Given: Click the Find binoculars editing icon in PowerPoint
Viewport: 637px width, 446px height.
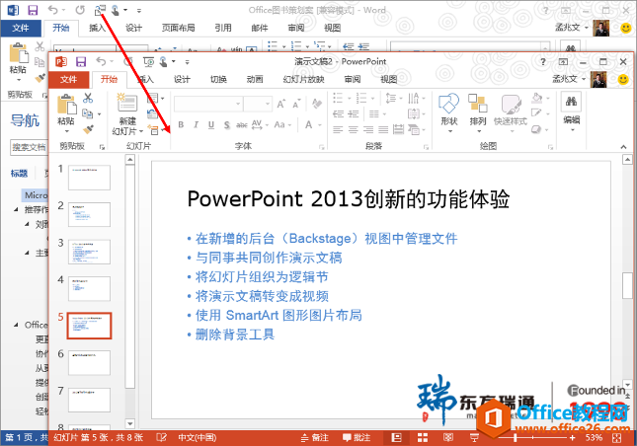Looking at the screenshot, I should [x=571, y=102].
